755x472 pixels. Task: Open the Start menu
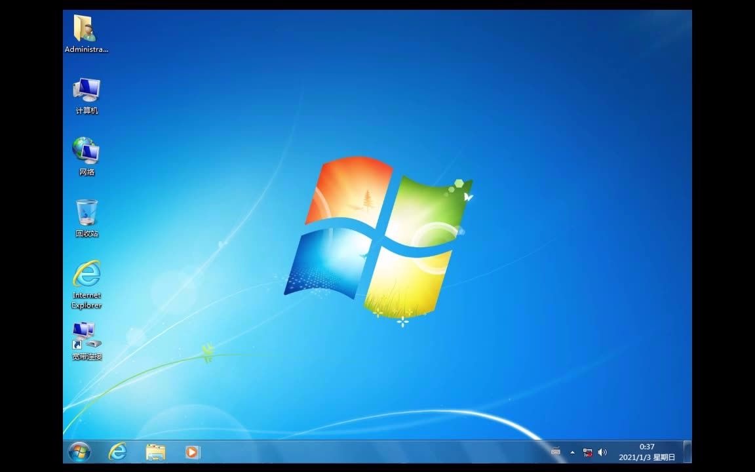coord(79,452)
